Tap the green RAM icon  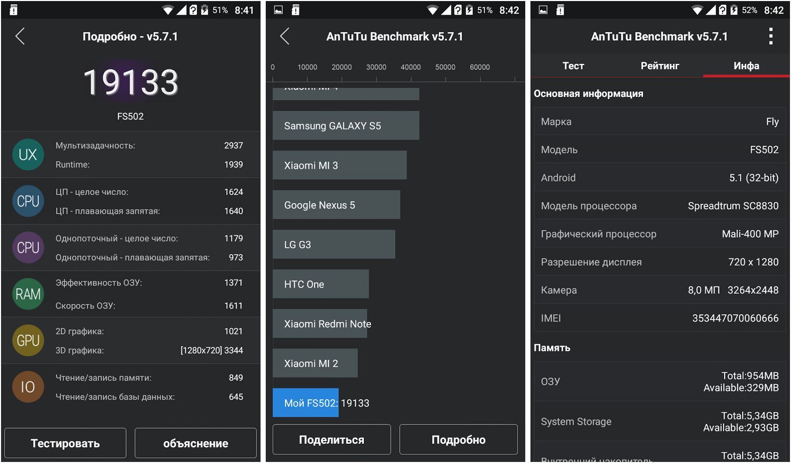28,294
